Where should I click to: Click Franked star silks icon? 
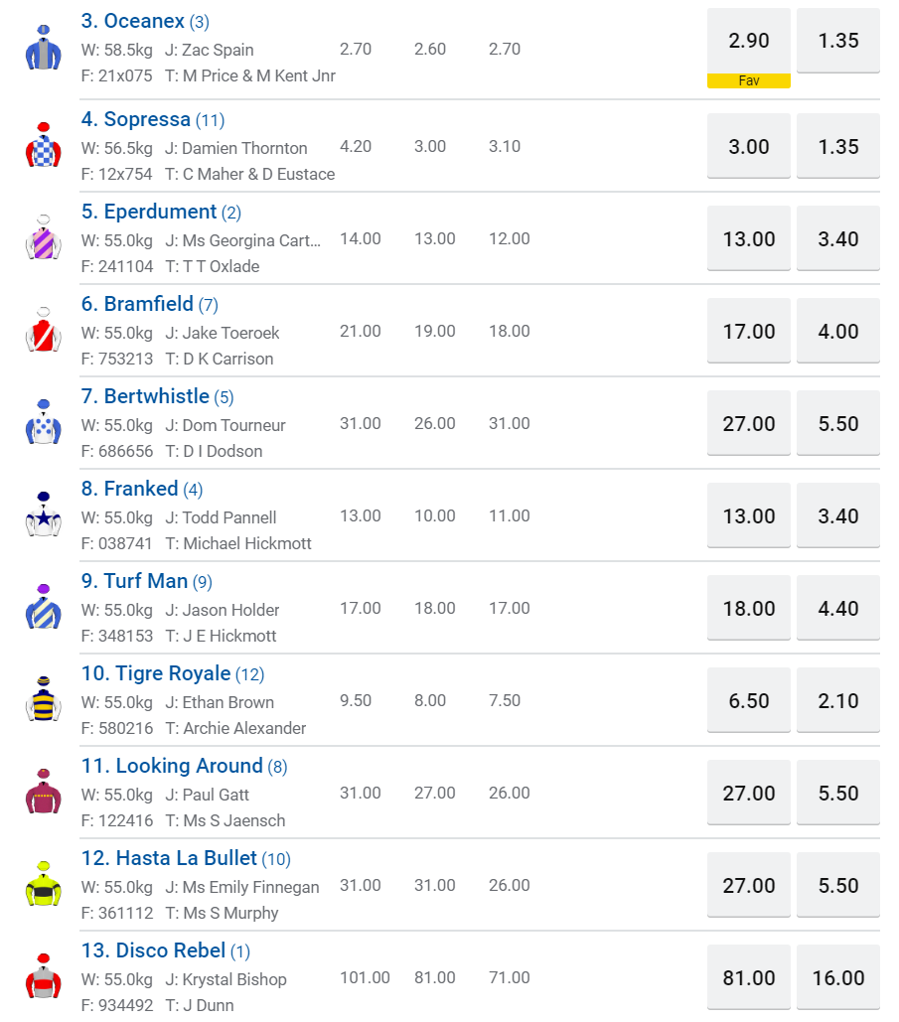pos(43,515)
